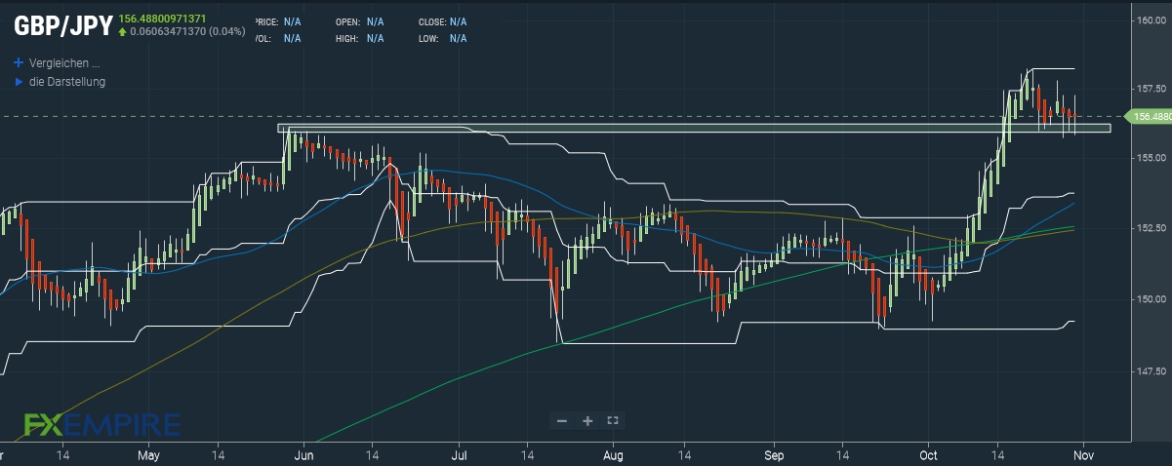Expand the die Darstellung triangle
This screenshot has height=466, width=1172.
[x=19, y=82]
